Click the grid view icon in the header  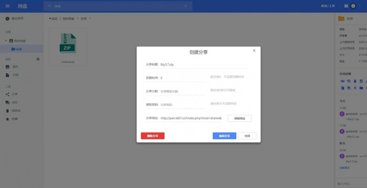(346, 6)
